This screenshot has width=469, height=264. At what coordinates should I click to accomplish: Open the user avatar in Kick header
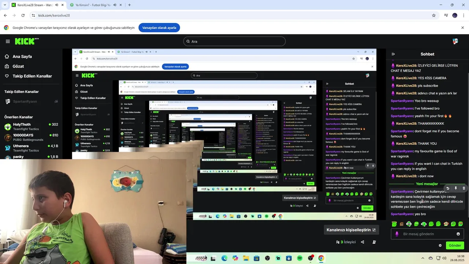point(455,41)
